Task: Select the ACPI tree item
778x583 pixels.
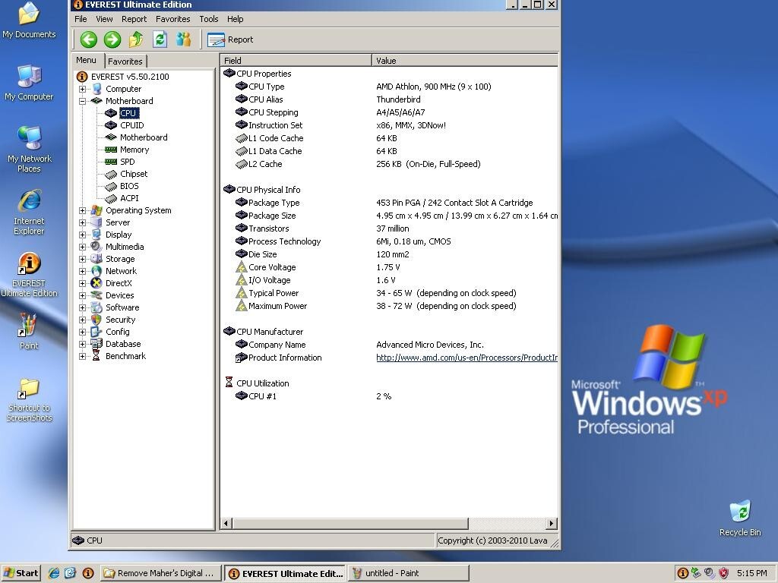Action: point(129,198)
